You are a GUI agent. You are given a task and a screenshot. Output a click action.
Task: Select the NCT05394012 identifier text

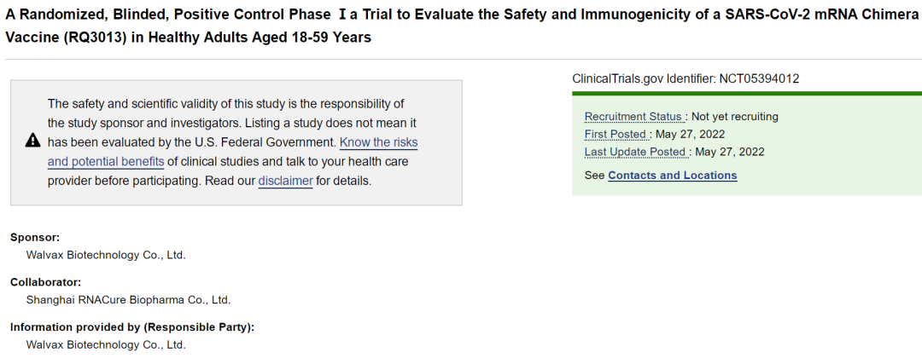click(759, 78)
